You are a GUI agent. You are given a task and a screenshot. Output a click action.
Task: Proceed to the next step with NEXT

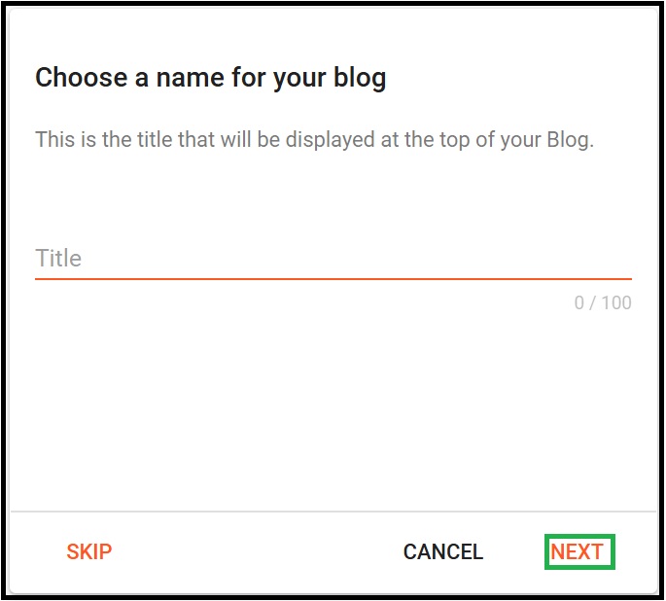578,552
